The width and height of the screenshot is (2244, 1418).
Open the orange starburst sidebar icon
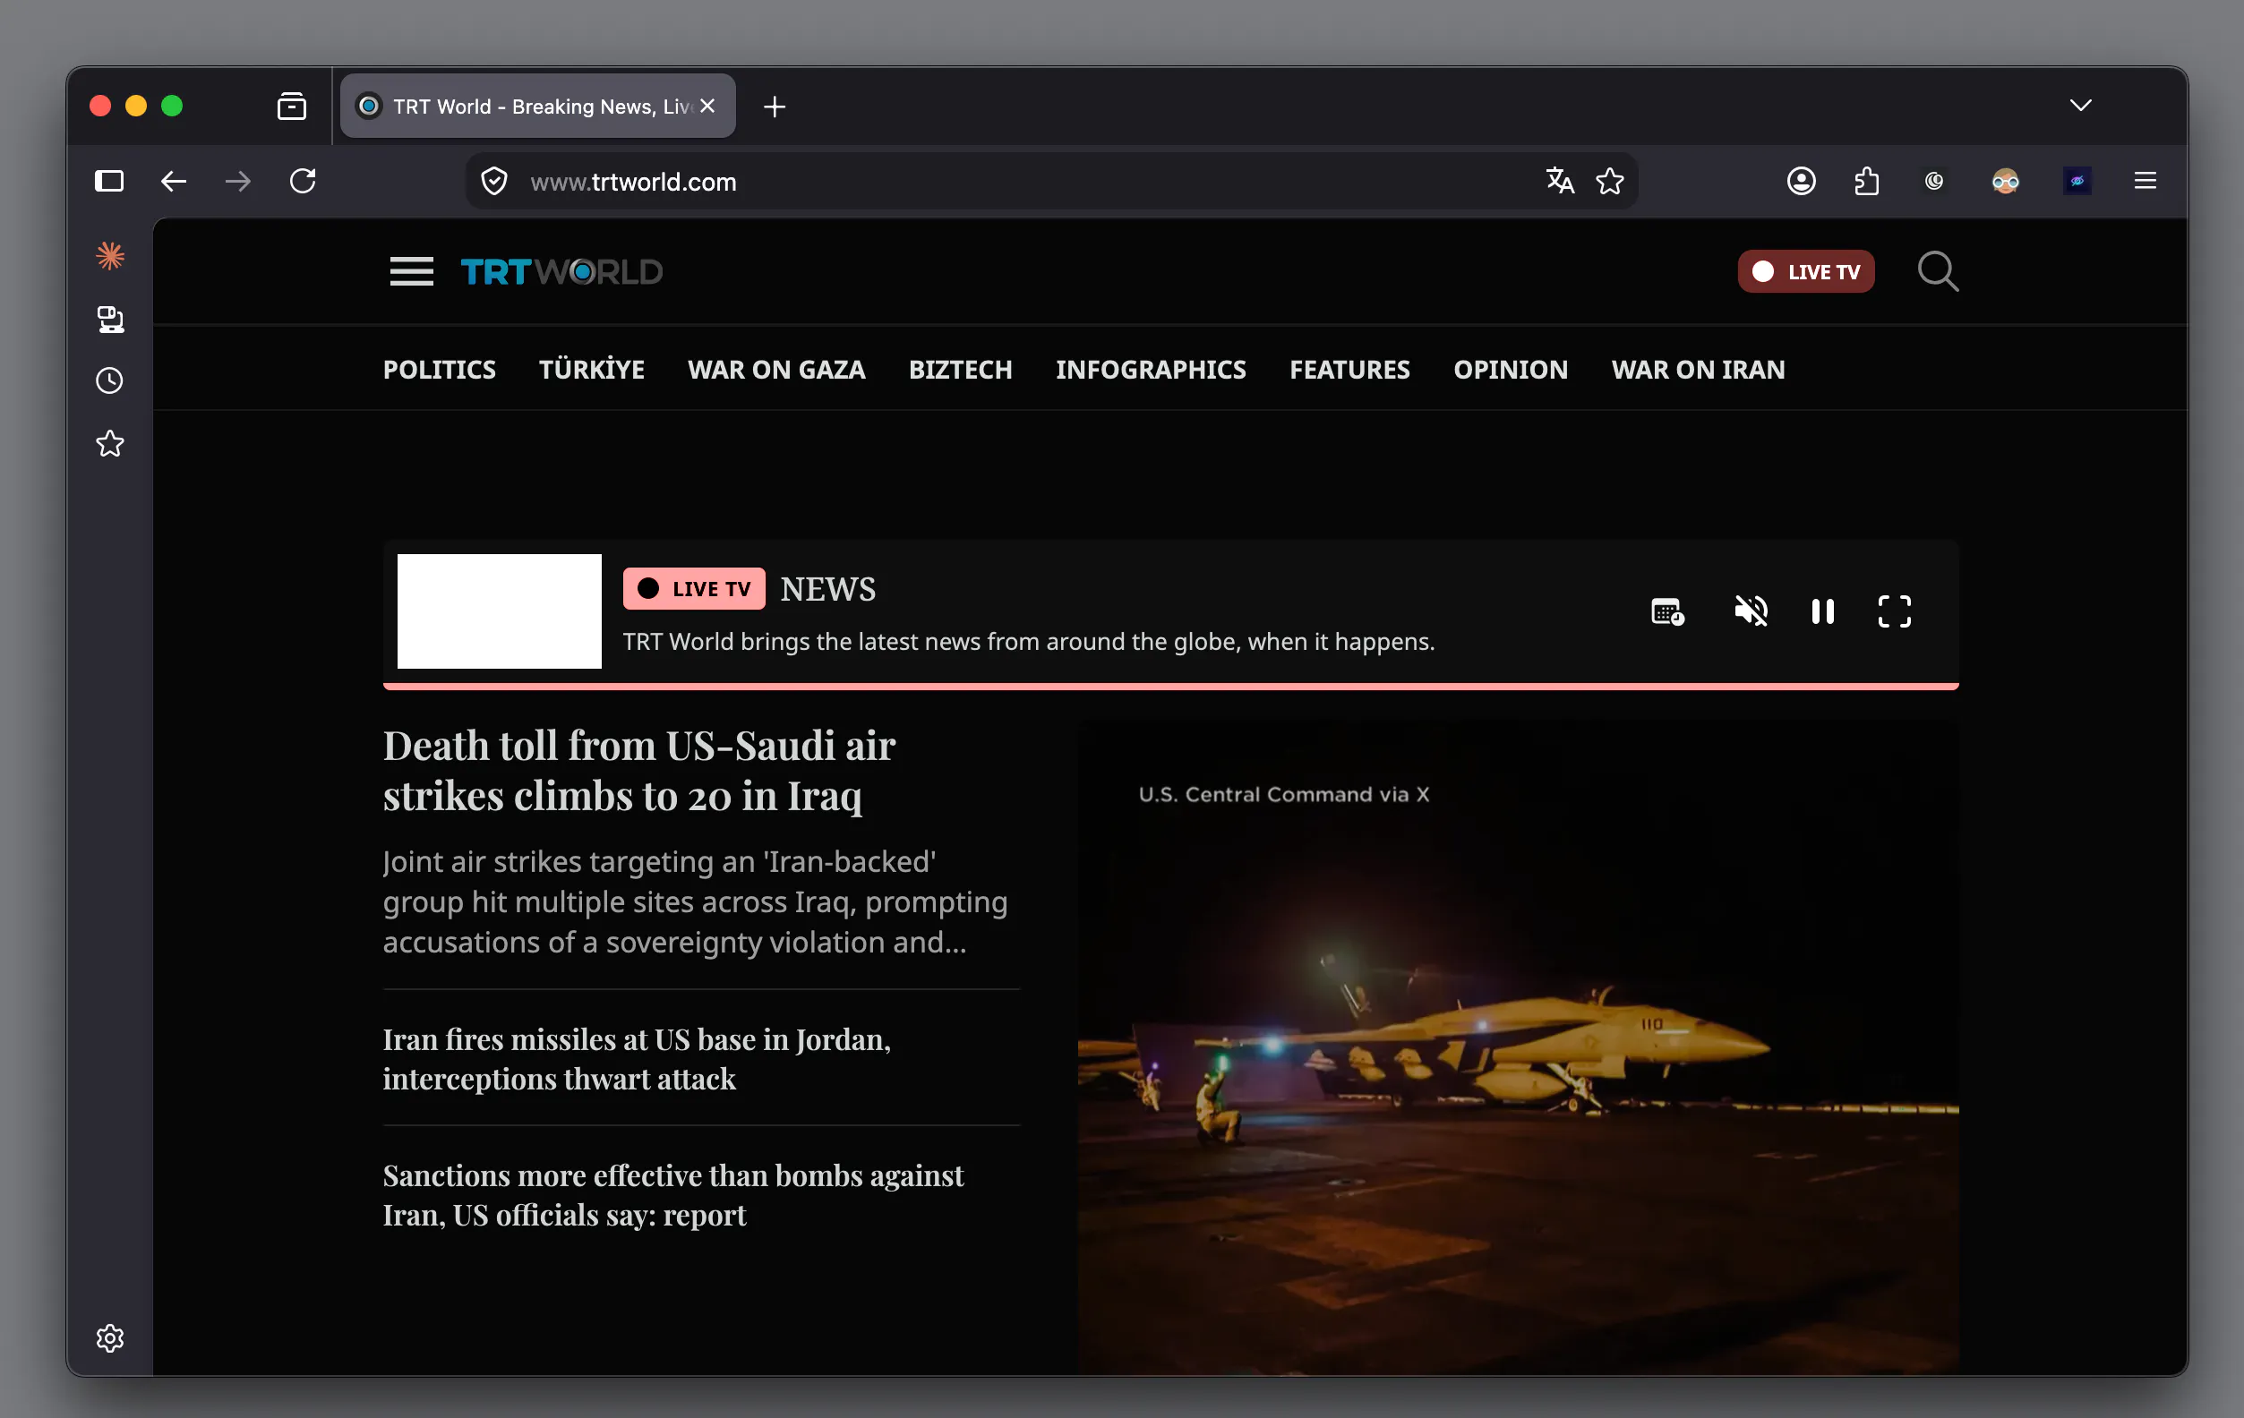[x=110, y=255]
